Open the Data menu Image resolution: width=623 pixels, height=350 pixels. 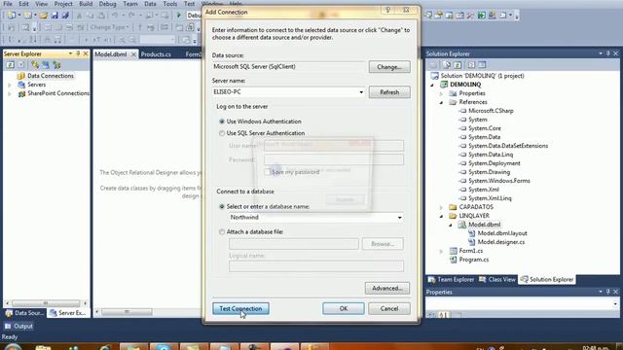[150, 4]
